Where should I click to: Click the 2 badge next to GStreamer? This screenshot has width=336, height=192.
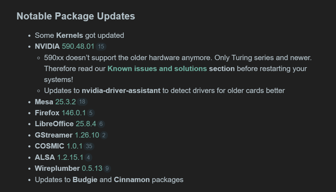[x=104, y=135]
